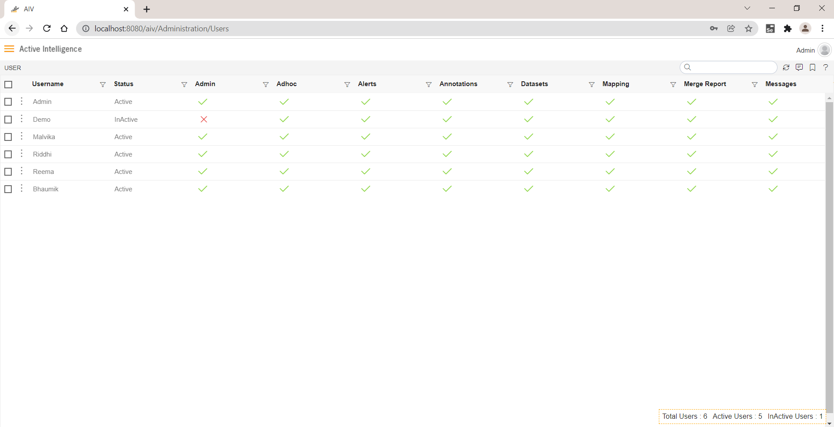Select the AIV browser tab
This screenshot has width=834, height=427.
tap(70, 9)
